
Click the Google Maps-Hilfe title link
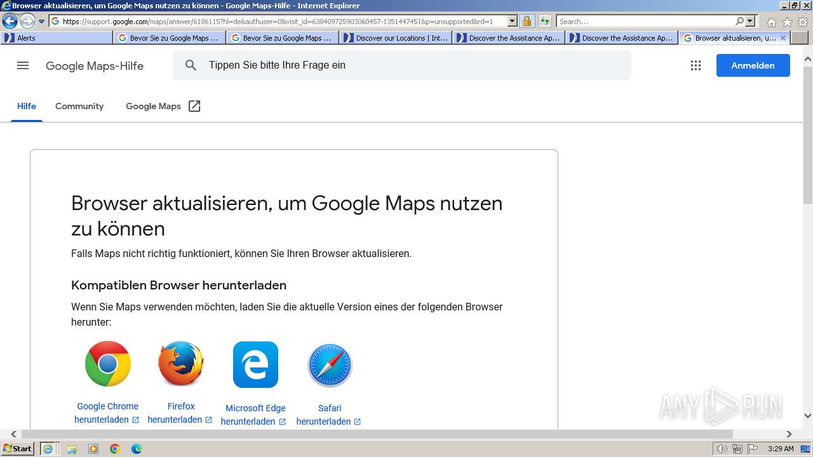point(95,65)
